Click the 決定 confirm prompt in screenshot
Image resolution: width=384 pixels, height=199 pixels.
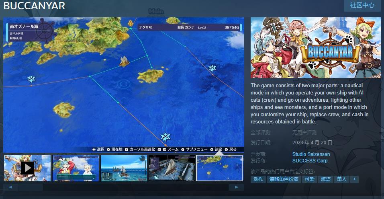(x=216, y=149)
